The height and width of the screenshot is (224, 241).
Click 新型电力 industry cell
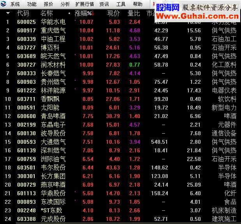224,108
